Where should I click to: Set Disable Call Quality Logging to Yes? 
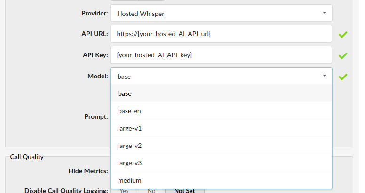(x=124, y=191)
